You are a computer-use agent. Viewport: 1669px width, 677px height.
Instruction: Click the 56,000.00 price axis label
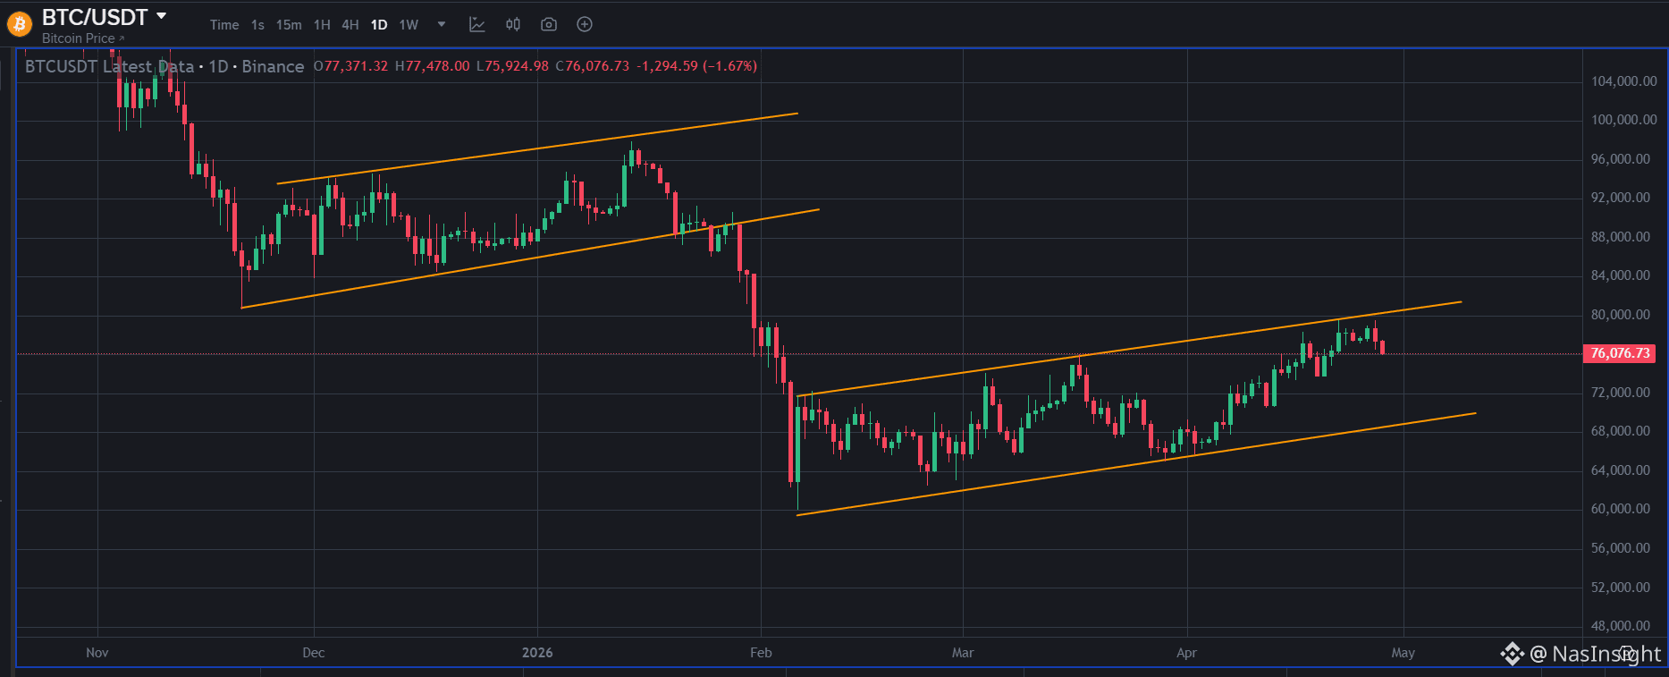pos(1621,548)
